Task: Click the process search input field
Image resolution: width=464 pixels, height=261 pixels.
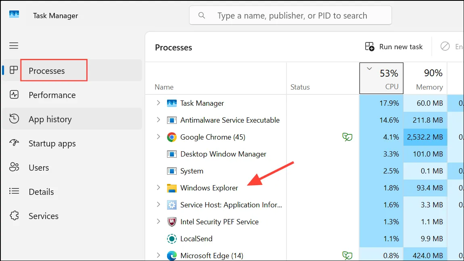Action: [291, 15]
